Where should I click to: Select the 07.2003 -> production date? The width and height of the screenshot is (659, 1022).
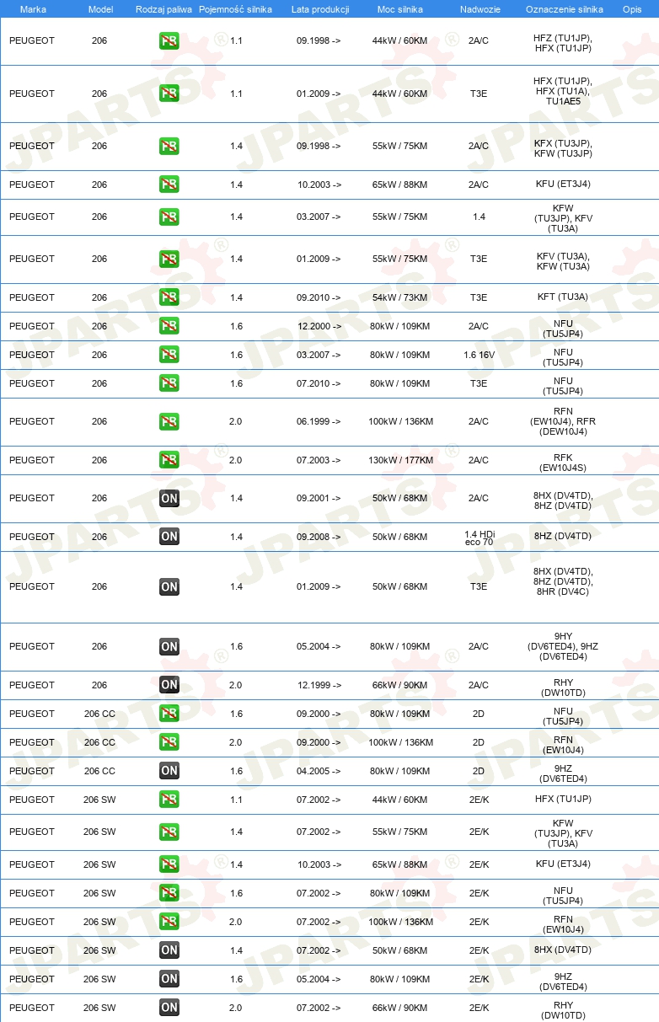pos(319,461)
